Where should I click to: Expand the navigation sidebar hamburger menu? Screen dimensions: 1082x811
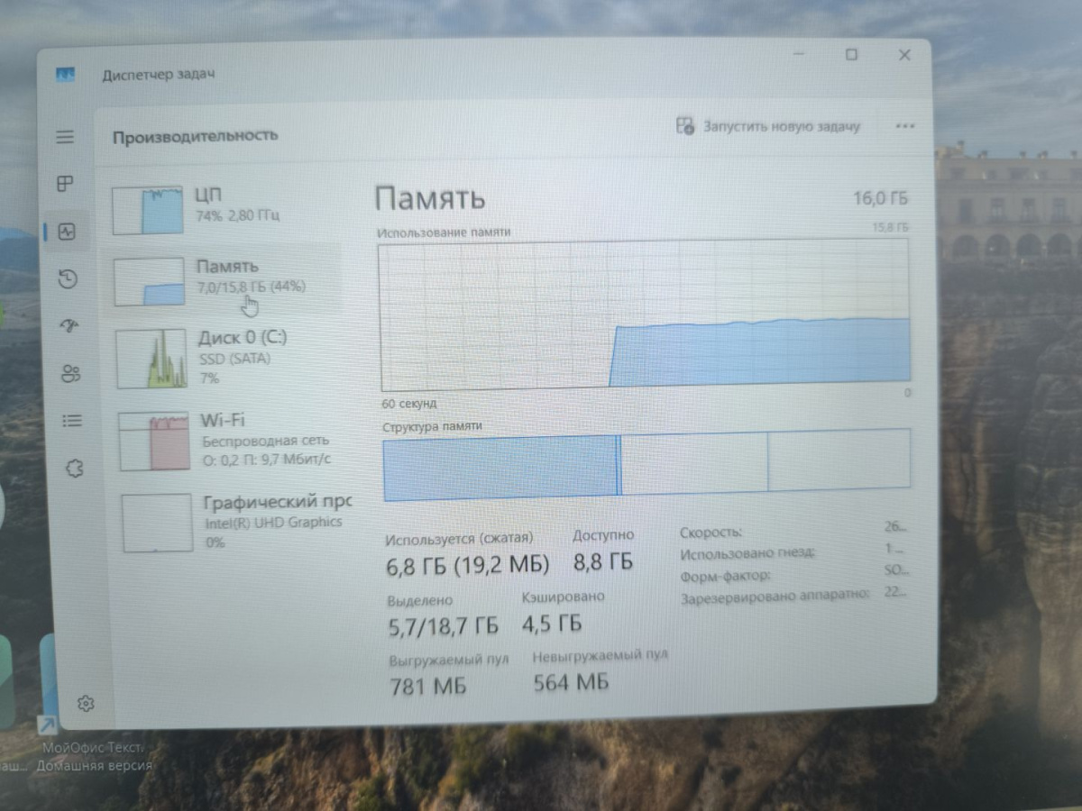[x=64, y=137]
